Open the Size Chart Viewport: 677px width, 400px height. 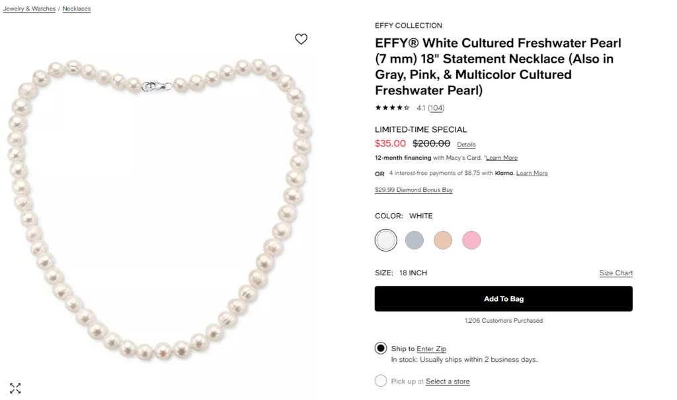point(616,273)
